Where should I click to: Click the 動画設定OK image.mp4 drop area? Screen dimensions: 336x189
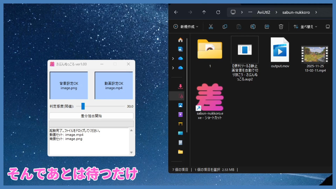pos(114,85)
